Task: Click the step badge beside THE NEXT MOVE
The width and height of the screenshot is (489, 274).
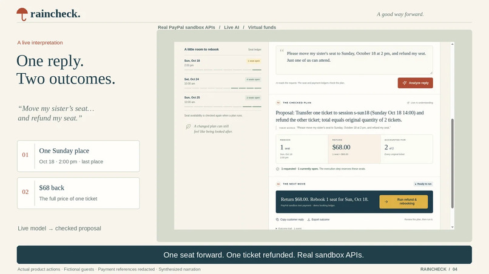Action: point(278,184)
